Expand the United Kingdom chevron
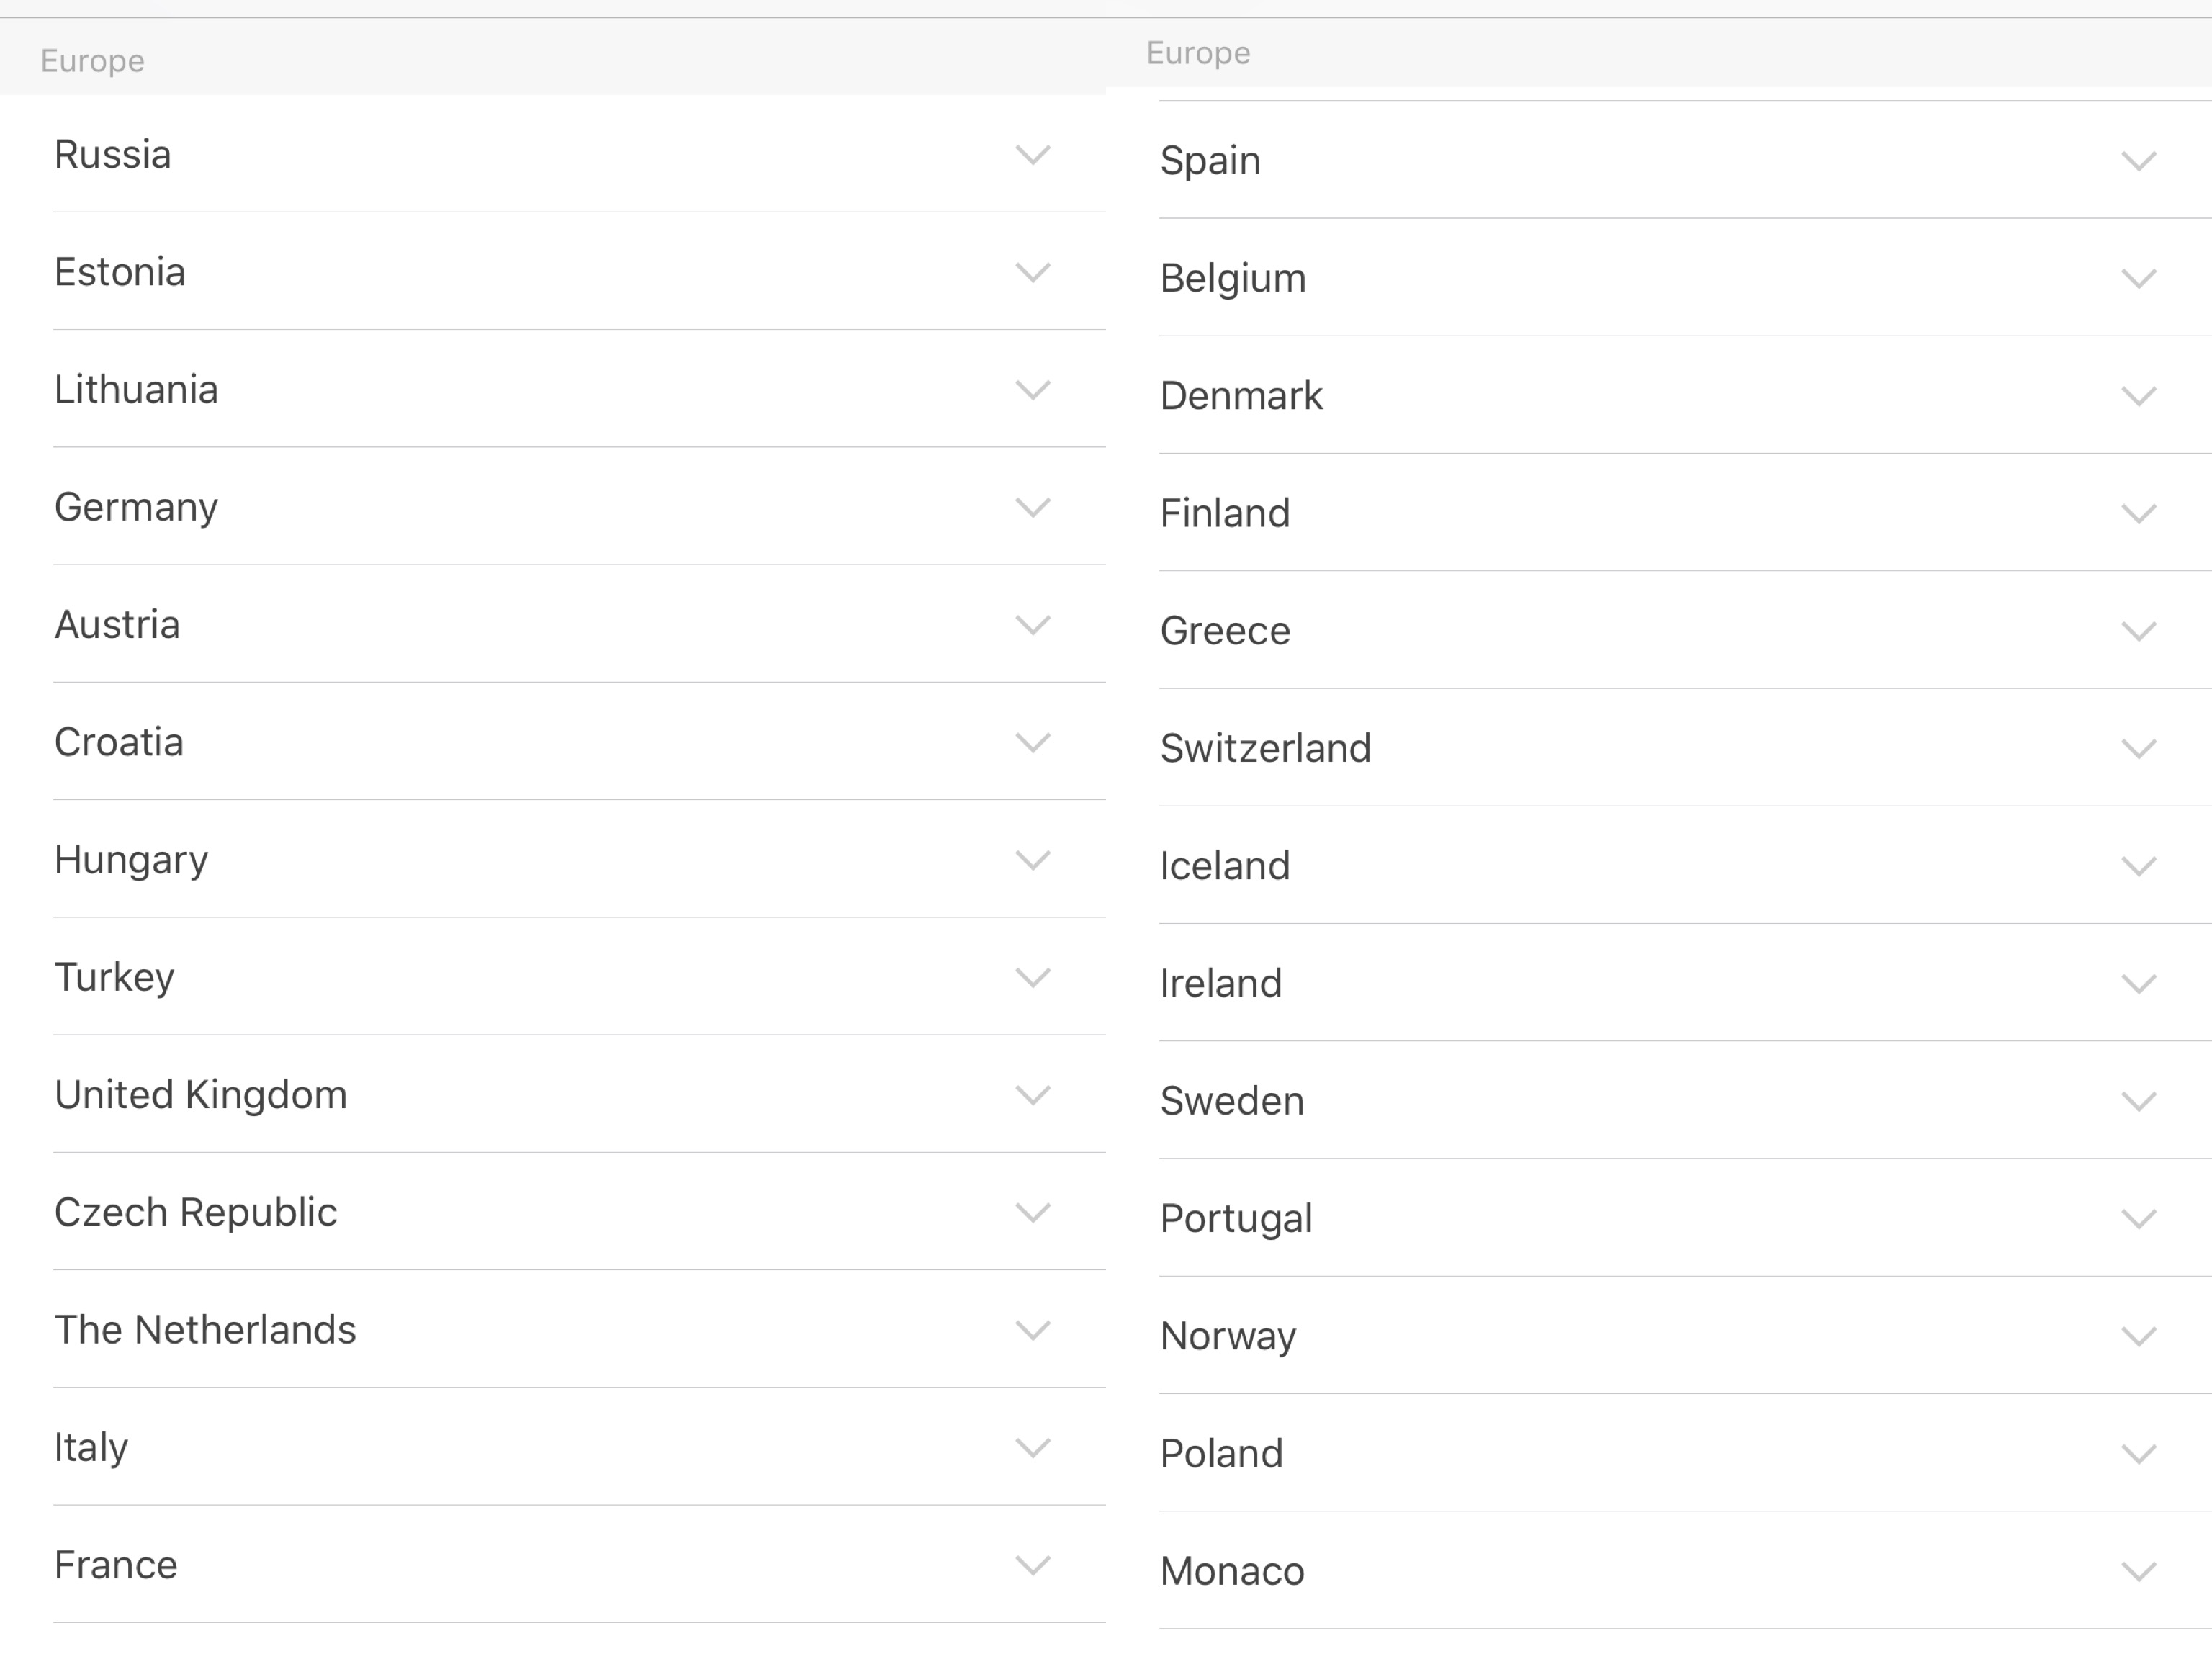 coord(1032,1095)
